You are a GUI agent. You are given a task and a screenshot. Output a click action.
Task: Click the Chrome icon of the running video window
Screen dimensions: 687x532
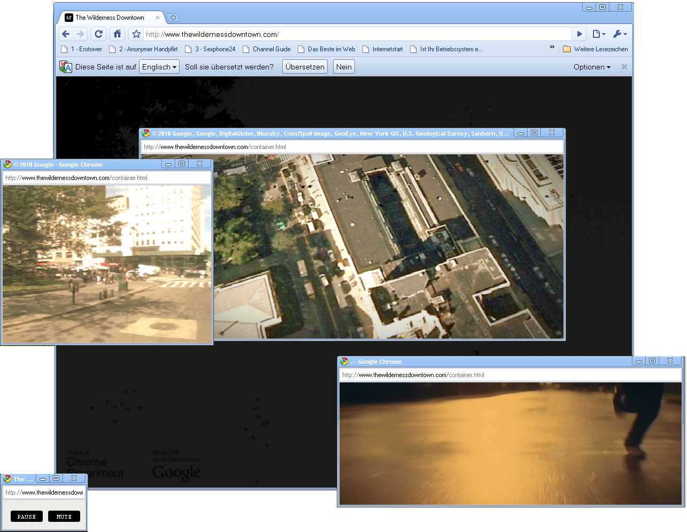(x=344, y=362)
